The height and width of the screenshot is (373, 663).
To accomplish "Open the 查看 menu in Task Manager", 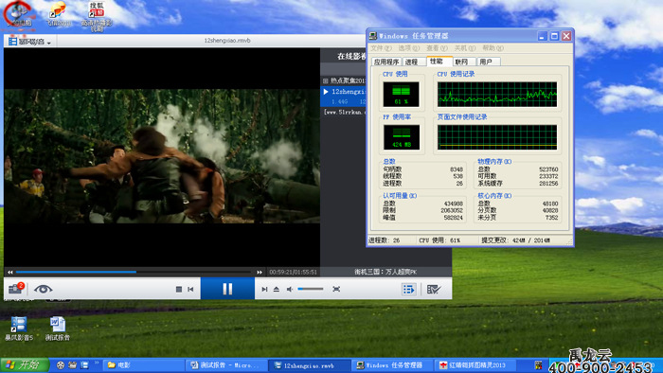I will [437, 48].
